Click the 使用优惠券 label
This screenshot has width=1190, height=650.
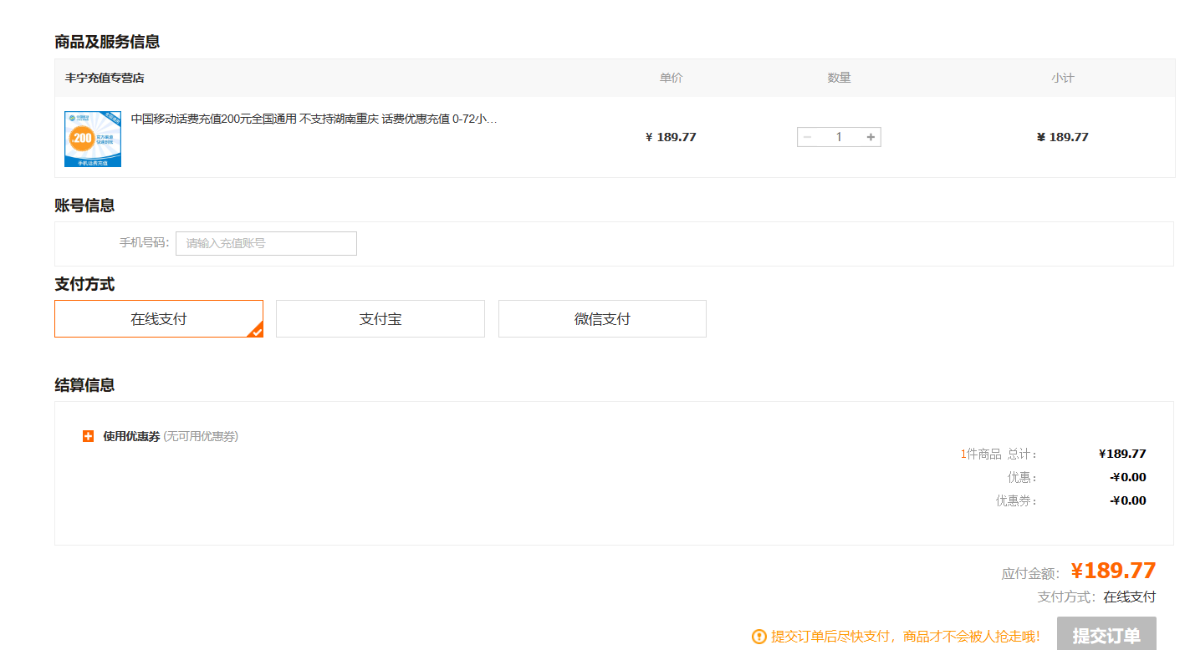[x=131, y=436]
